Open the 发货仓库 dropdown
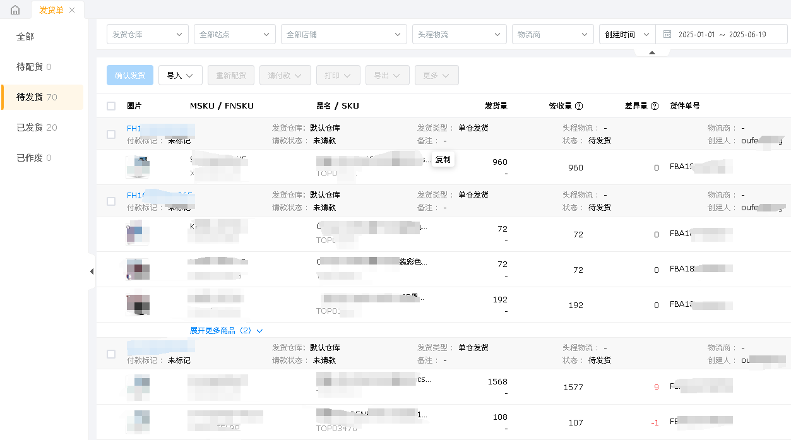 (x=147, y=34)
